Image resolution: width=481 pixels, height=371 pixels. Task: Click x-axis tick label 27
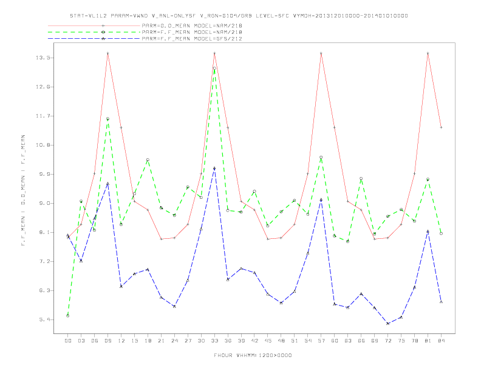pyautogui.click(x=188, y=341)
